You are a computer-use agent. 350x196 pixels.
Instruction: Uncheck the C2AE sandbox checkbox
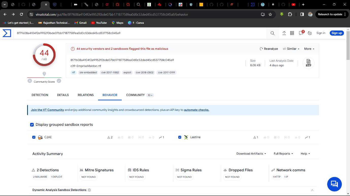(x=34, y=137)
